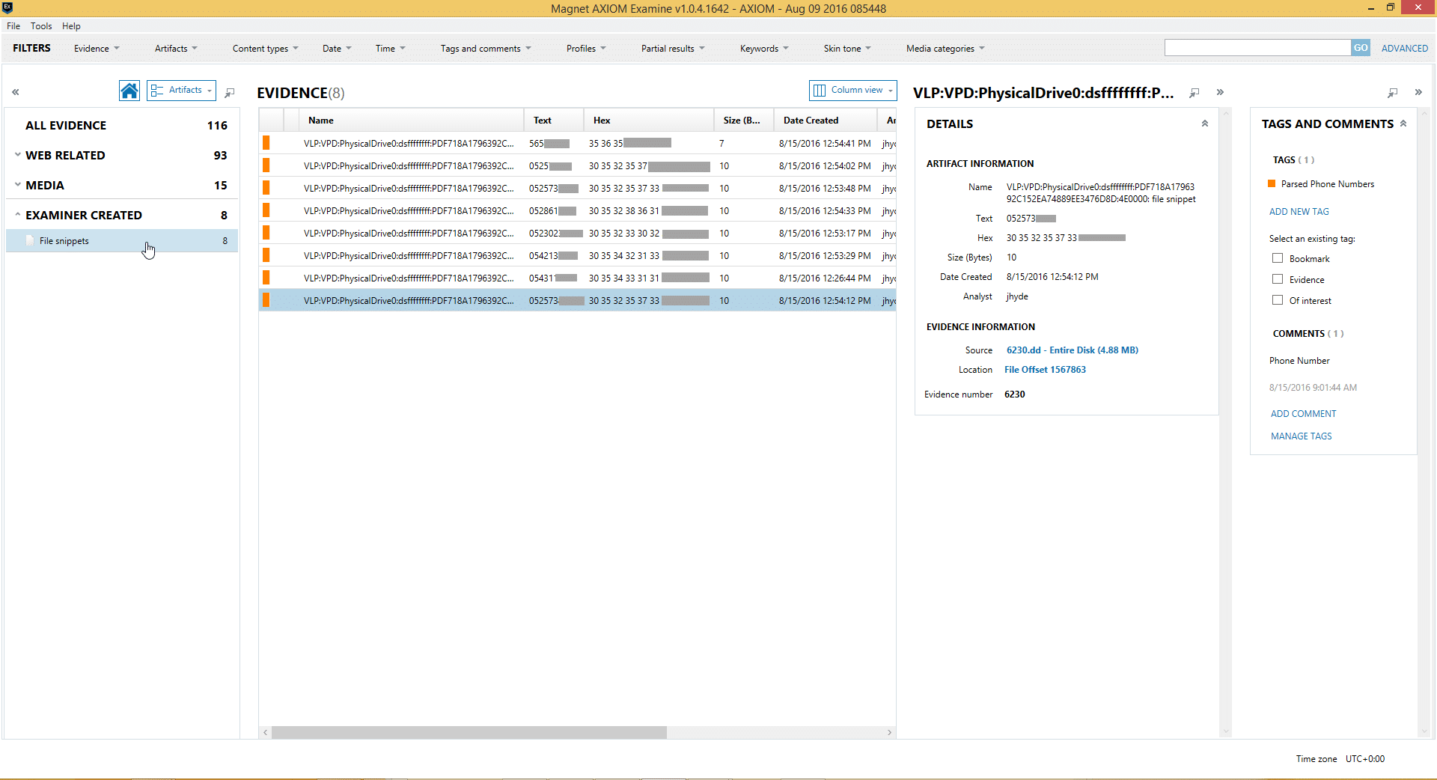Open the File Offset 1567863 location link
This screenshot has height=780, width=1437.
(1045, 370)
